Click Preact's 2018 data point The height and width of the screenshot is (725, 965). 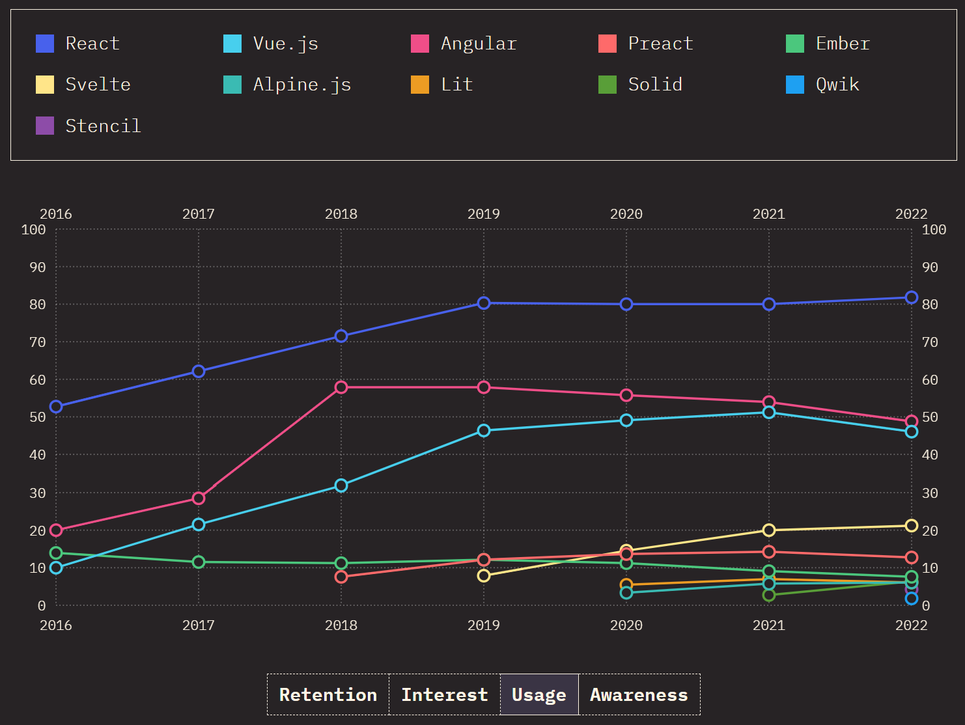pos(341,577)
